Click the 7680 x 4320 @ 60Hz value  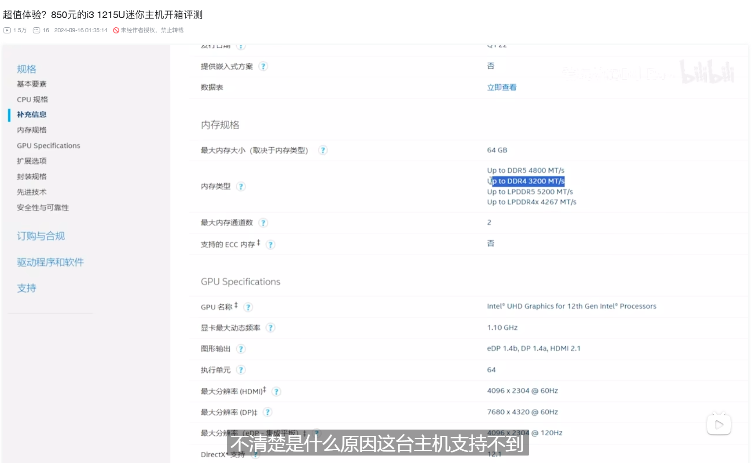point(522,412)
